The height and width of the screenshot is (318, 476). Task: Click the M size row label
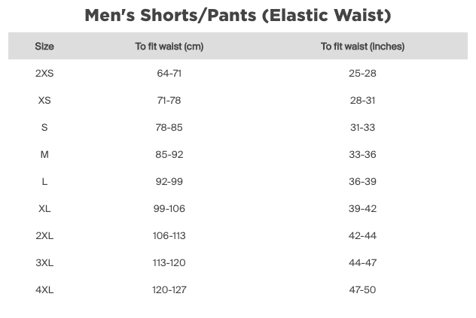click(x=44, y=155)
